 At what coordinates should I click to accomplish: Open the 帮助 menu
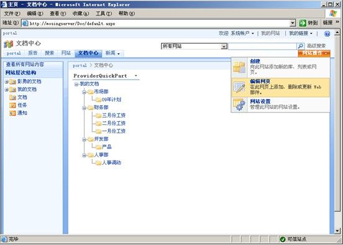click(x=126, y=14)
